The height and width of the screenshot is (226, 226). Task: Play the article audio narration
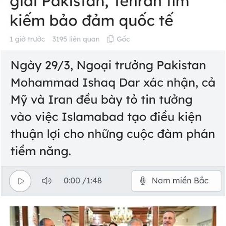coord(20,181)
